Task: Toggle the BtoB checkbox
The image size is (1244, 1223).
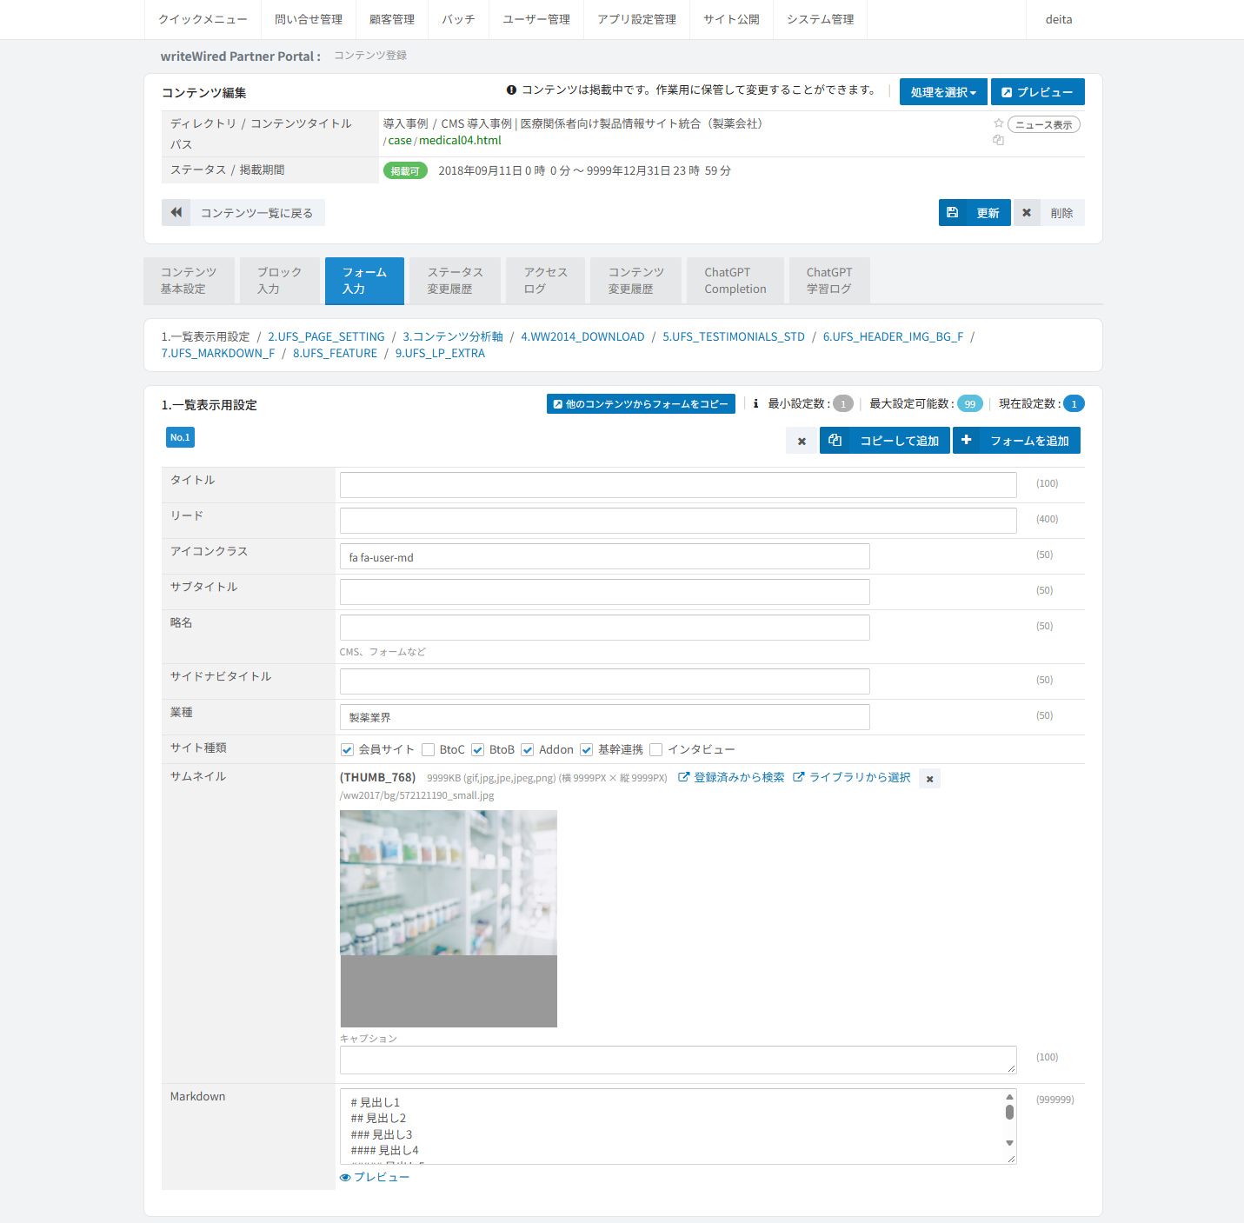Action: (477, 749)
